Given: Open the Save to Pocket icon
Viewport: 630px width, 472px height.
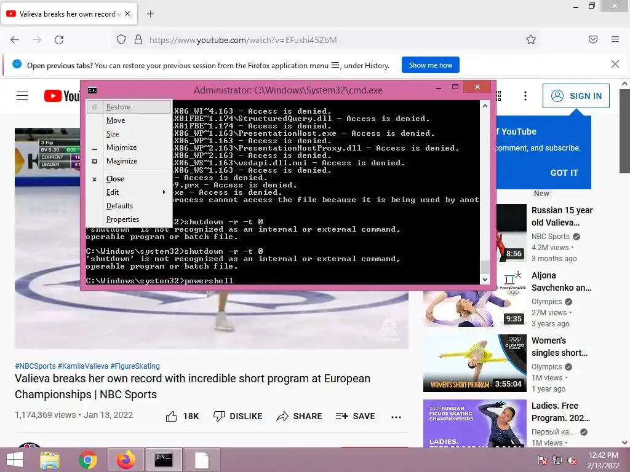Looking at the screenshot, I should point(593,39).
